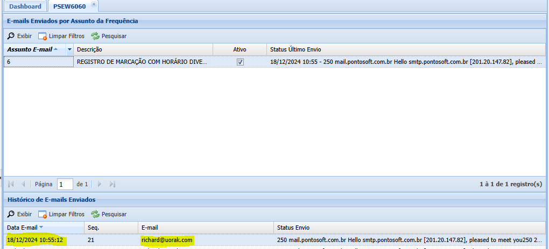Select the REGISTRO DE MARCAÇÃO COM HORÁRIO description cell
Image resolution: width=549 pixels, height=249 pixels.
pos(143,62)
